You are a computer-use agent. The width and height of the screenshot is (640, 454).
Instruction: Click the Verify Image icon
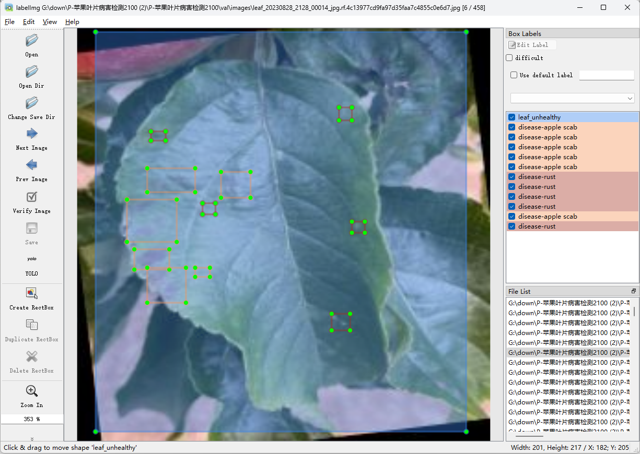32,197
